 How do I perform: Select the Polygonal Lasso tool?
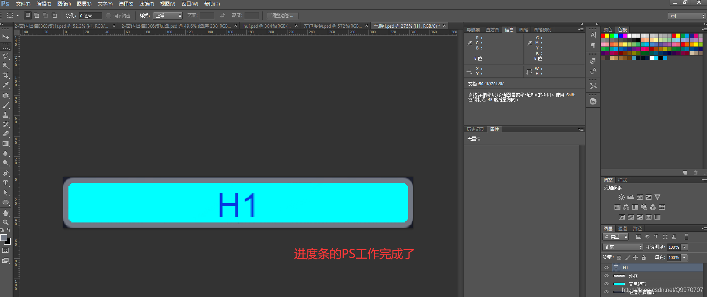(x=6, y=56)
